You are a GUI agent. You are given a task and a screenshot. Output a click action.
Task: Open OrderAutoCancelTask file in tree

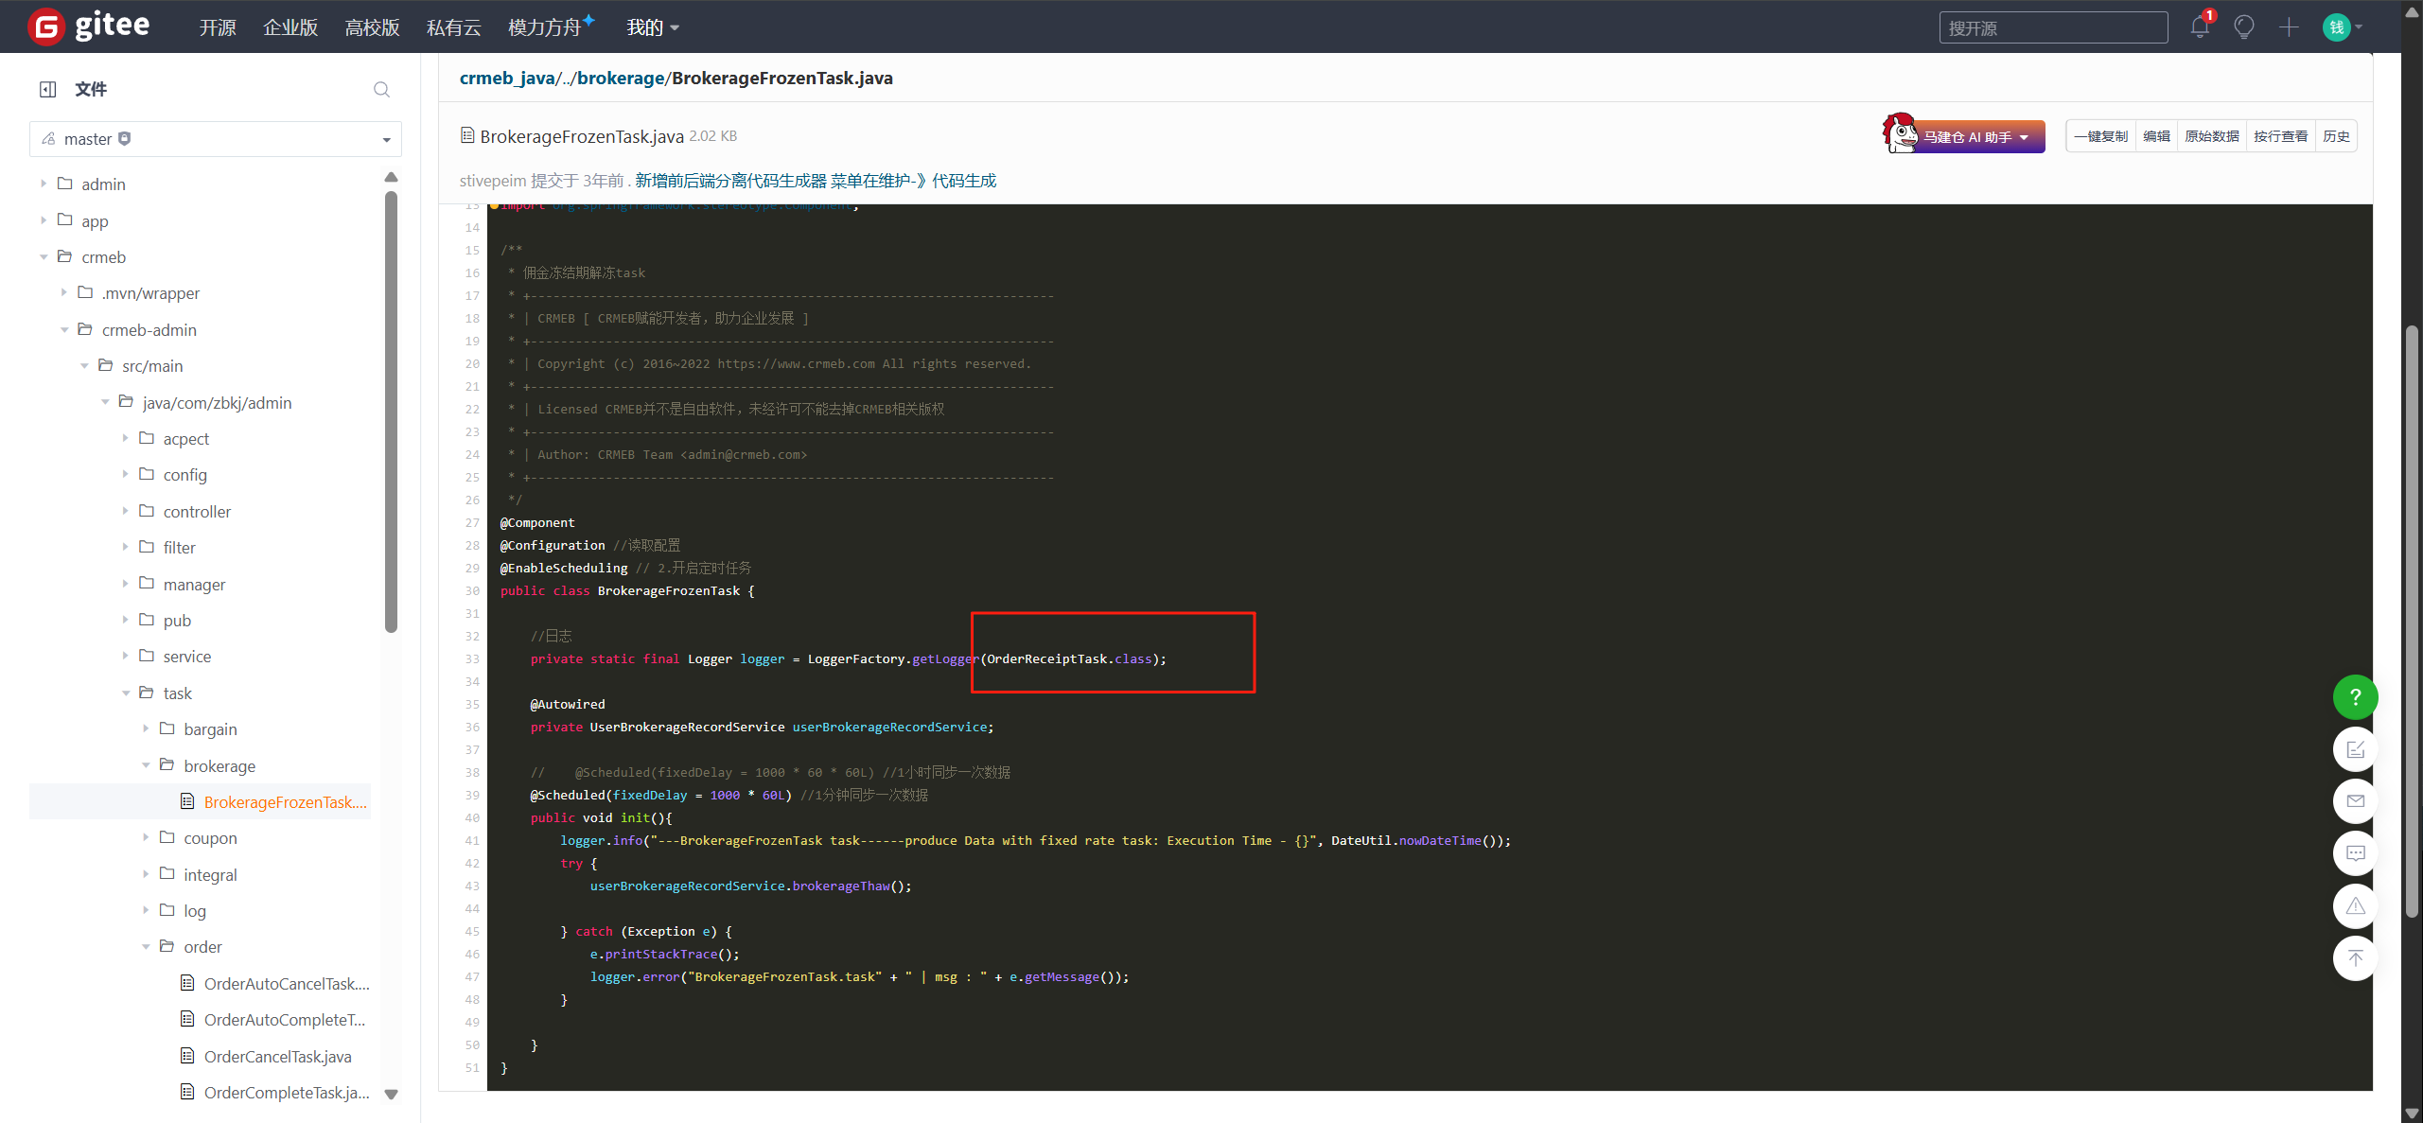(x=287, y=983)
